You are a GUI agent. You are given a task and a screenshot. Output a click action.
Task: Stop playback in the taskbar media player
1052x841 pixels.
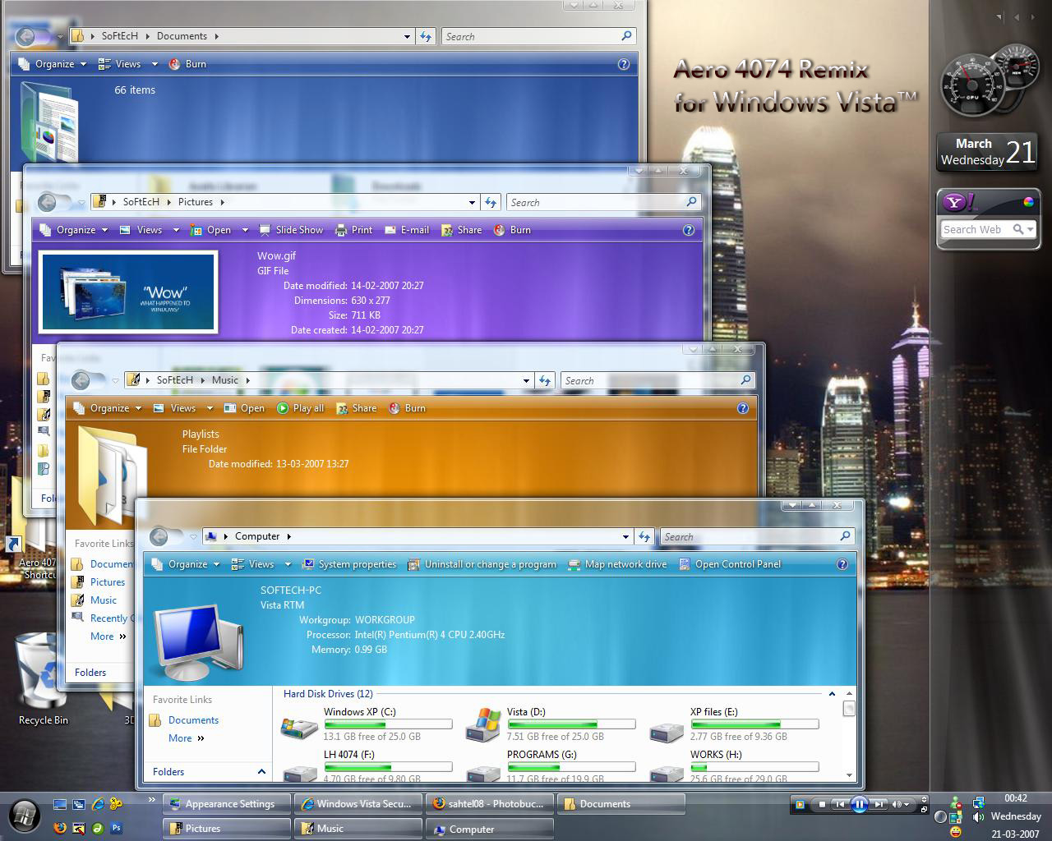(x=822, y=805)
